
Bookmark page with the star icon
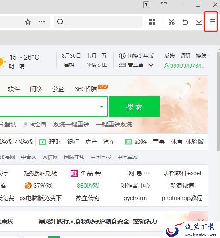pos(28,22)
